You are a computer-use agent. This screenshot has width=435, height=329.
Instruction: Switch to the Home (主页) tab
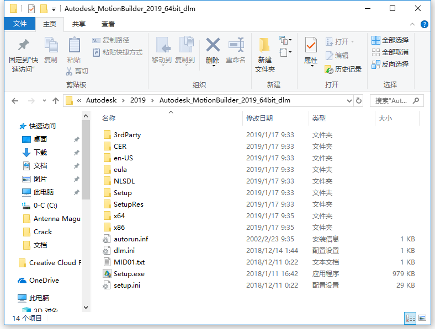pyautogui.click(x=50, y=24)
